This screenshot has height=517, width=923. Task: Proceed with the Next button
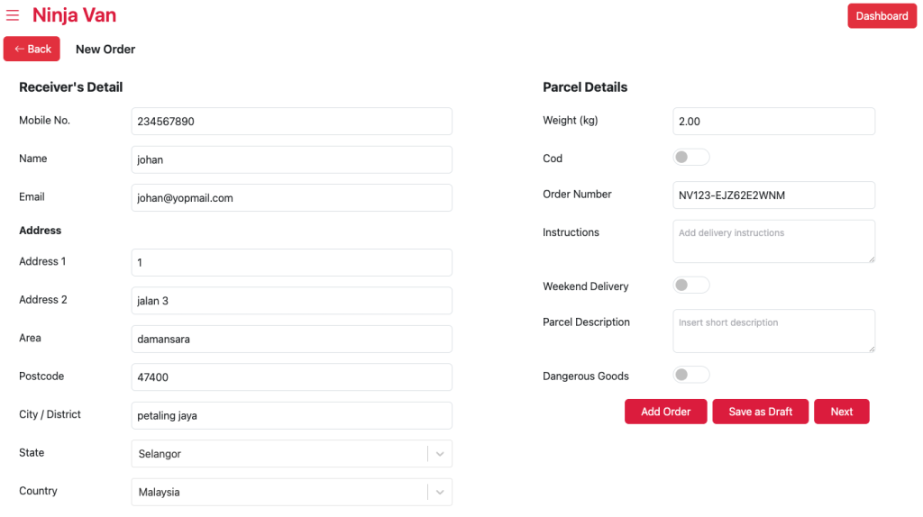(x=842, y=412)
